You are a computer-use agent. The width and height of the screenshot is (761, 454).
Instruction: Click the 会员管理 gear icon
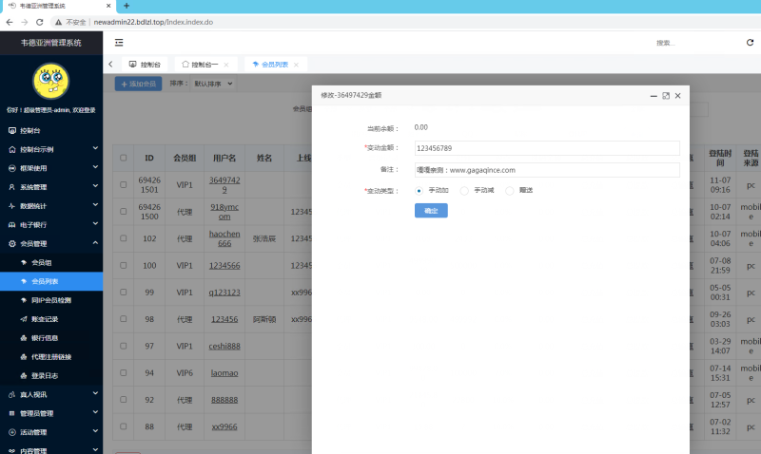point(12,244)
